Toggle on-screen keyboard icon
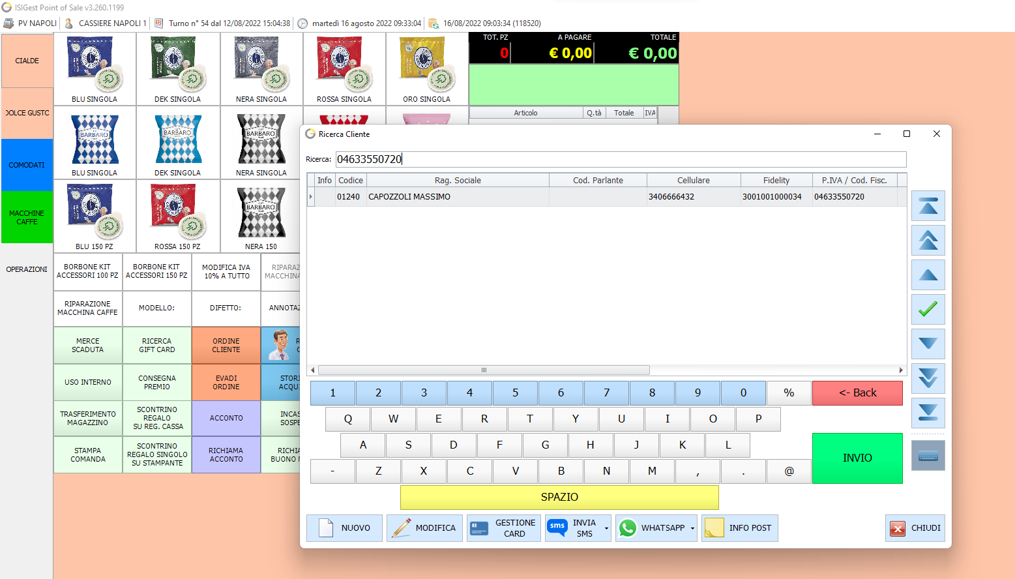Image resolution: width=1015 pixels, height=579 pixels. 928,456
